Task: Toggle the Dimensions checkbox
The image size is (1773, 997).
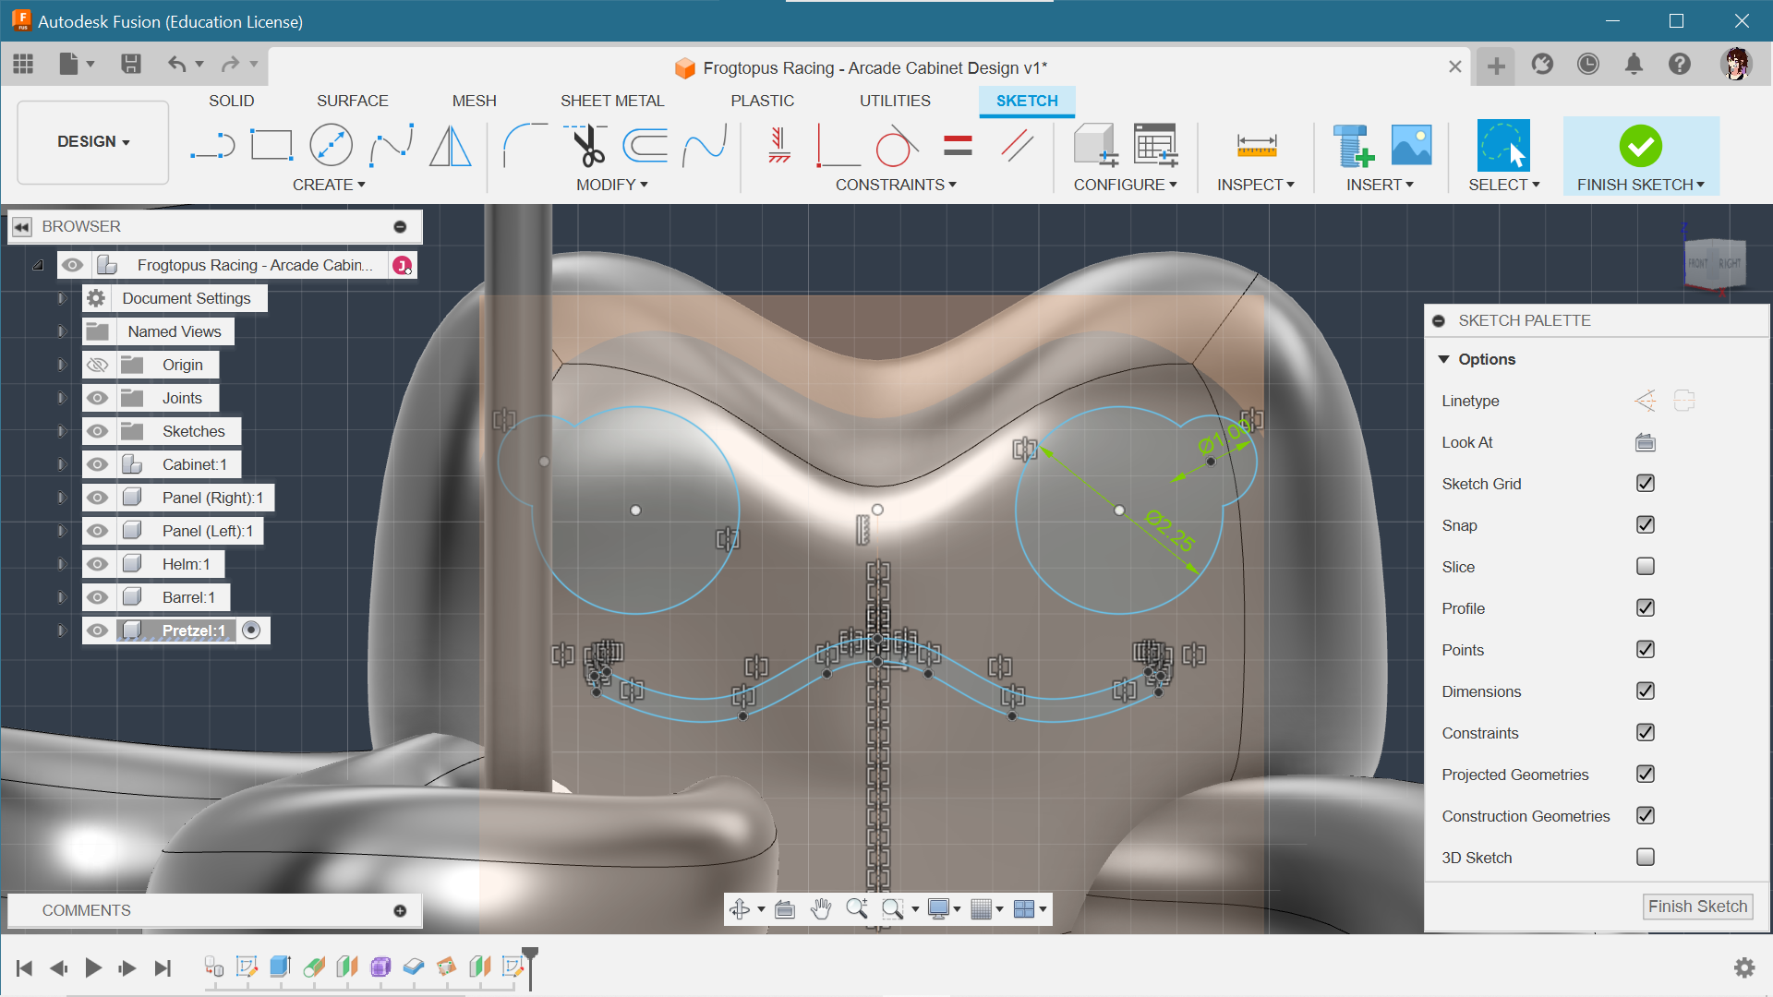Action: [x=1646, y=691]
